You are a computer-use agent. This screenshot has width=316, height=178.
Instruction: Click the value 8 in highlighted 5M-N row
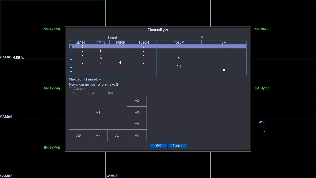click(82, 46)
